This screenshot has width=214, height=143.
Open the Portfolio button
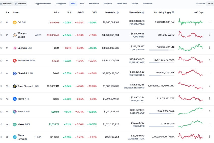coord(20,4)
